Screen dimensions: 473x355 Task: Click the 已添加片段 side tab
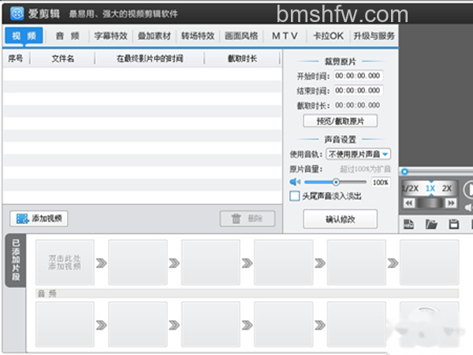[x=16, y=260]
